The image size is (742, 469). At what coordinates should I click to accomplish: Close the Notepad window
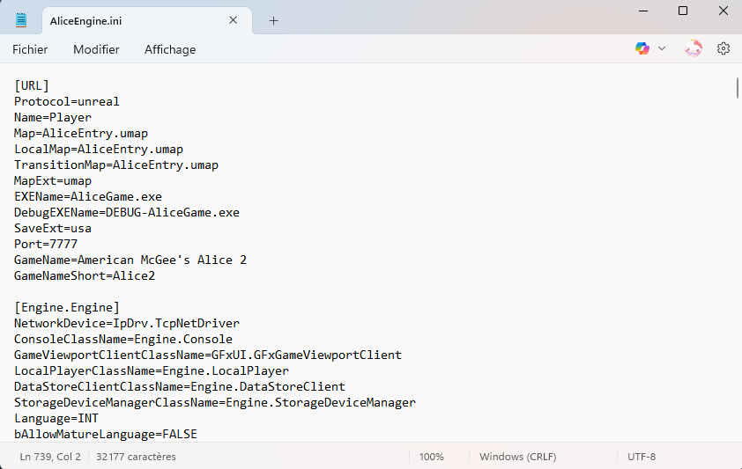coord(723,11)
